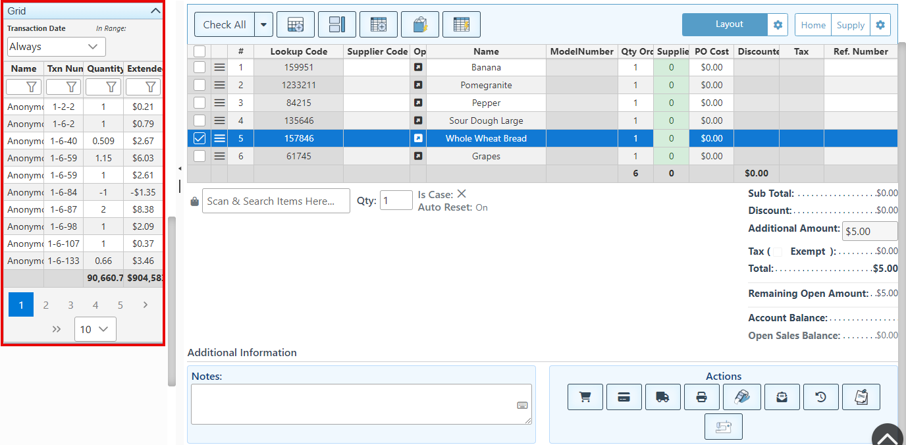Click the printer icon in Actions
906x445 pixels.
pos(702,397)
